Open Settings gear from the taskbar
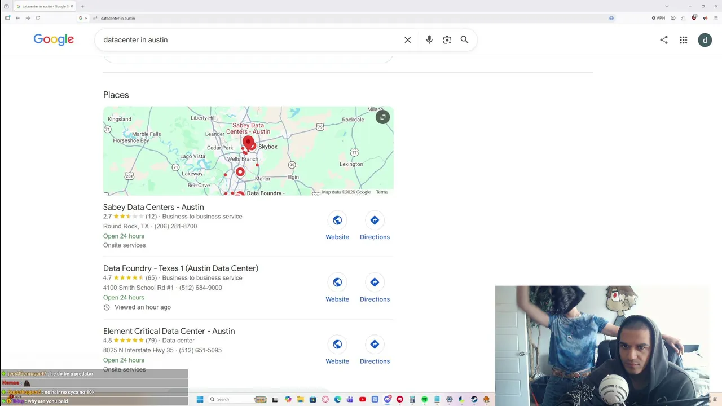 coord(449,399)
